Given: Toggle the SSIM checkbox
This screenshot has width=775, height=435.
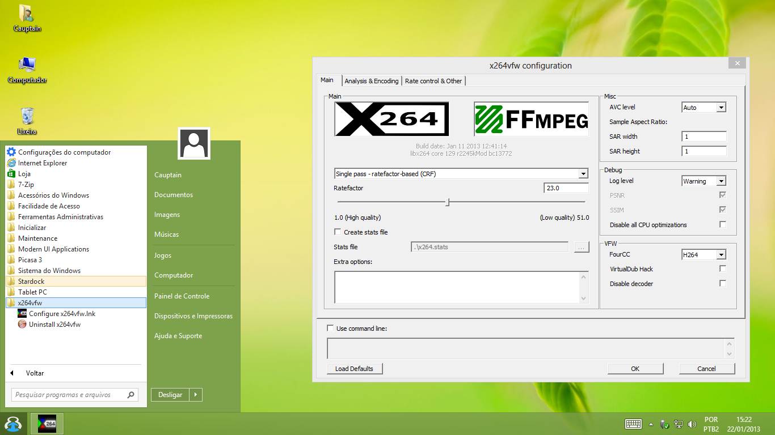Looking at the screenshot, I should click(722, 210).
